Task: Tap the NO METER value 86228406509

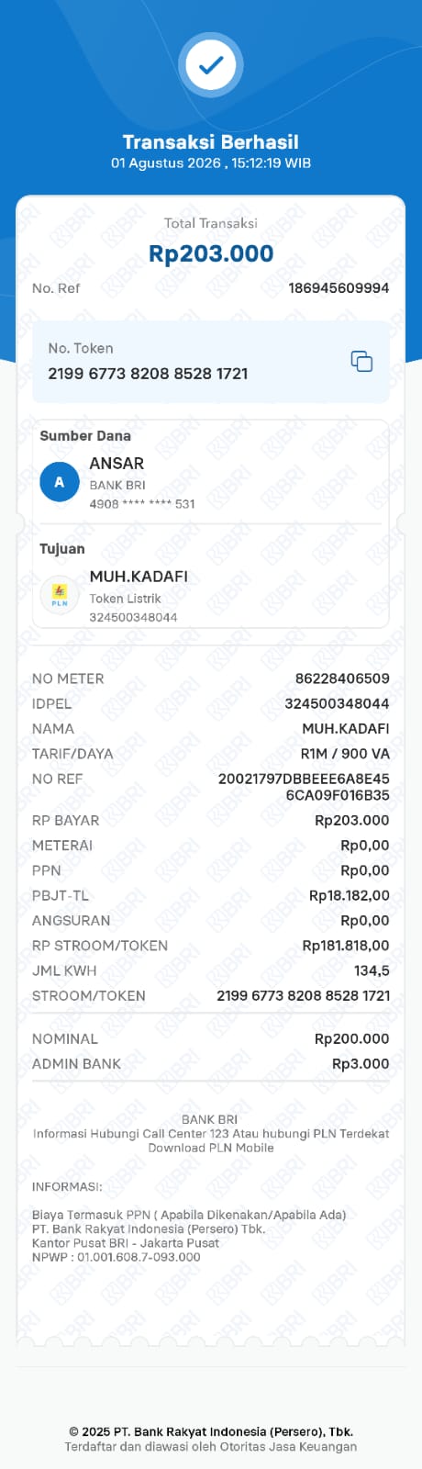Action: [x=342, y=678]
